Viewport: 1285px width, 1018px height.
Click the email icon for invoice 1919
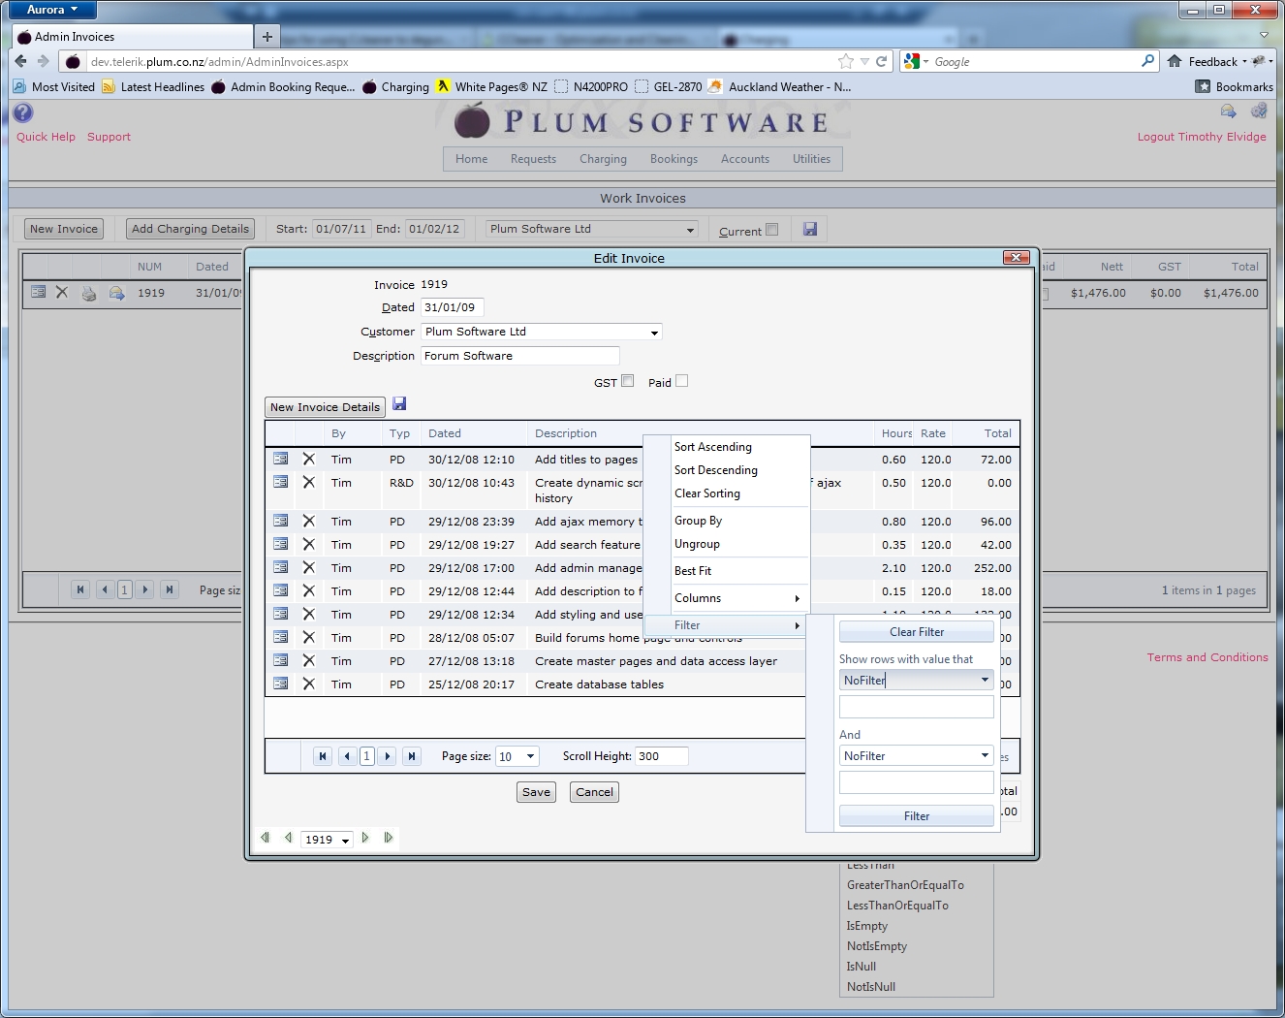click(116, 293)
